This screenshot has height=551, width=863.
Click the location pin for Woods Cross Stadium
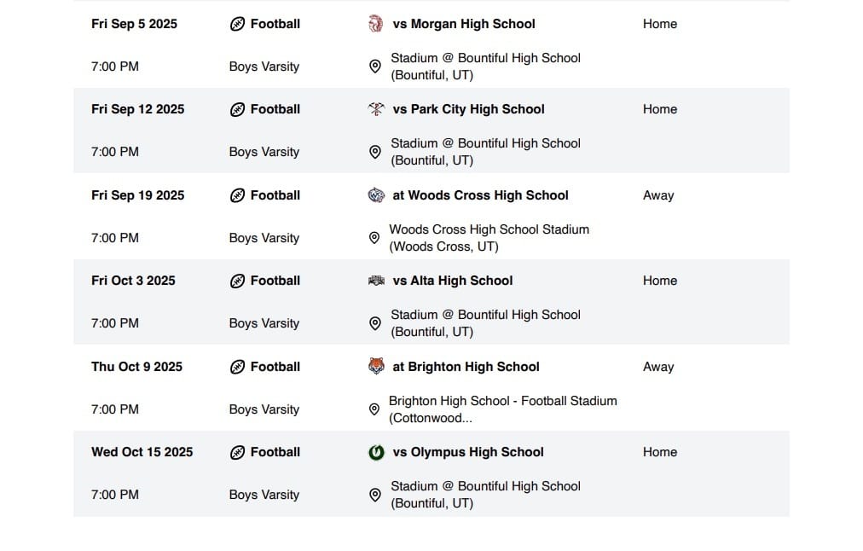click(374, 238)
